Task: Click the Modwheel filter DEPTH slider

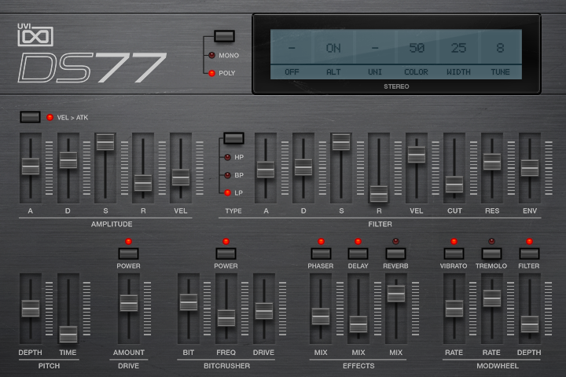Action: click(530, 324)
